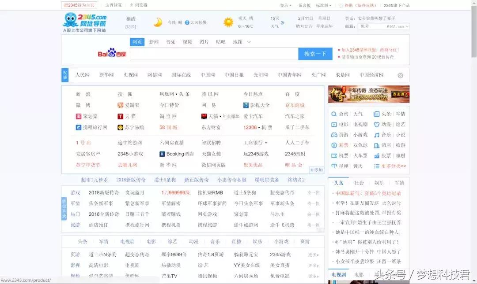Click the moon icon showing tonight's weather
Viewport: 477px width, 284px height.
point(158,22)
